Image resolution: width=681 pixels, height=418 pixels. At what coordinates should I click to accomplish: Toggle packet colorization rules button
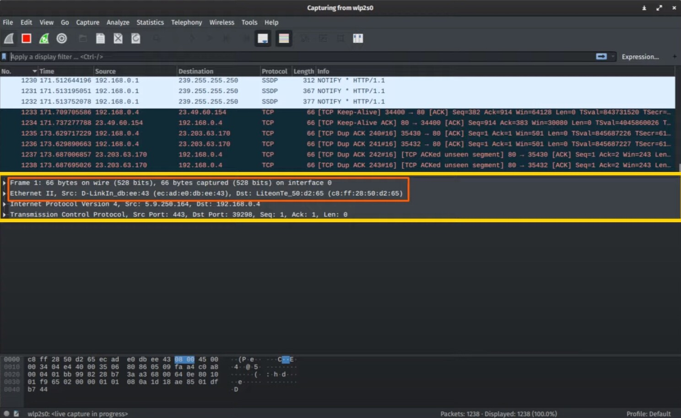click(x=284, y=38)
